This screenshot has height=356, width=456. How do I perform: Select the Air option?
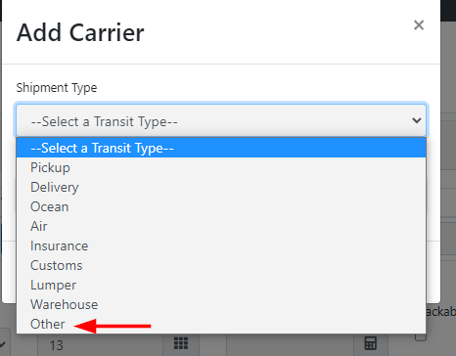(x=221, y=226)
